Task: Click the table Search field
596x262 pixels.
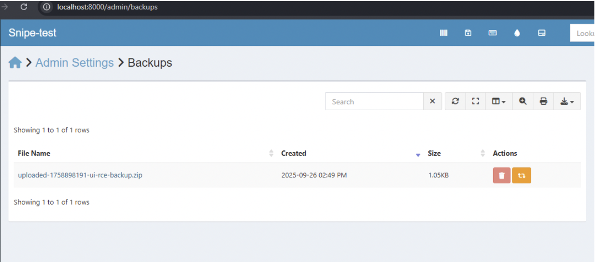Action: pos(374,102)
